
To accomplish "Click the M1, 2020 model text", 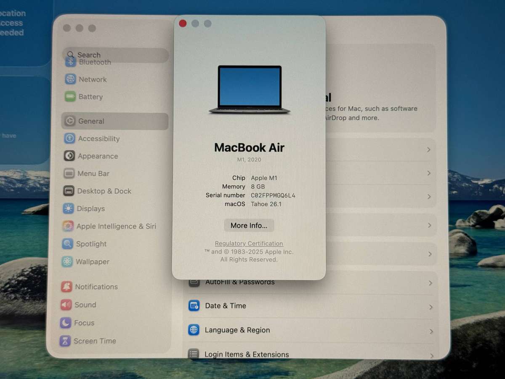I will [x=249, y=160].
